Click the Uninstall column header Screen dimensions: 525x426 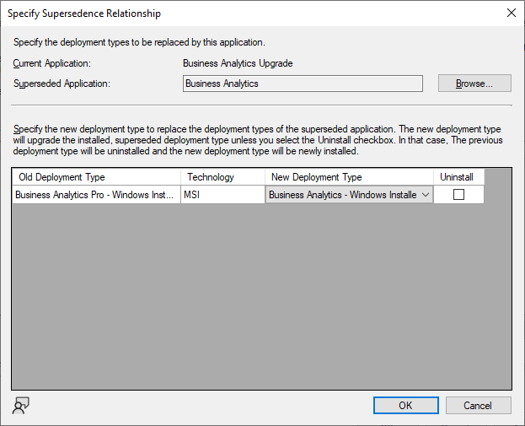458,177
